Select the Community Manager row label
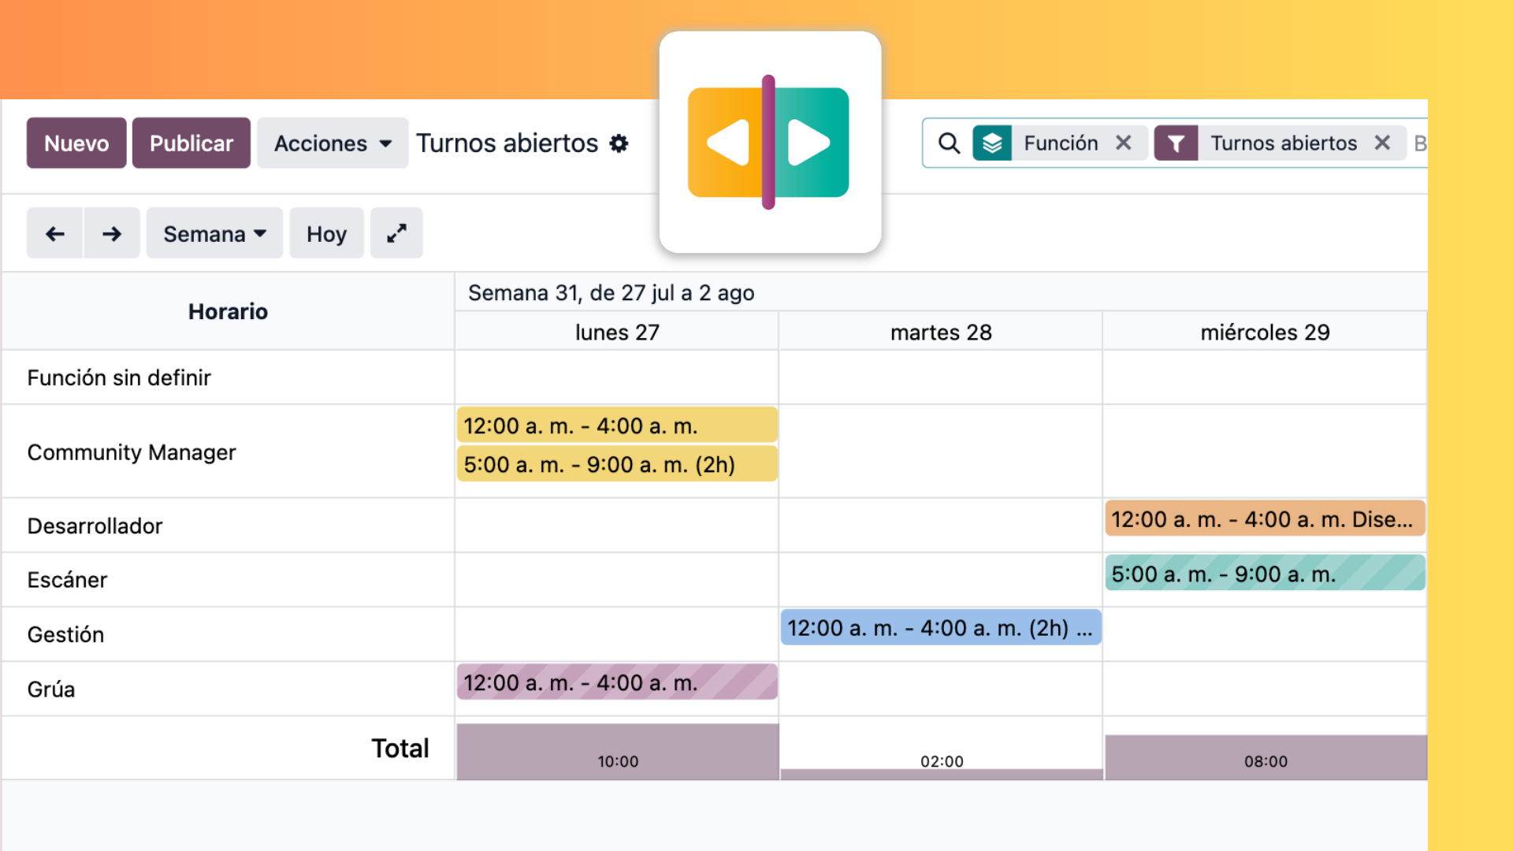 pos(132,452)
